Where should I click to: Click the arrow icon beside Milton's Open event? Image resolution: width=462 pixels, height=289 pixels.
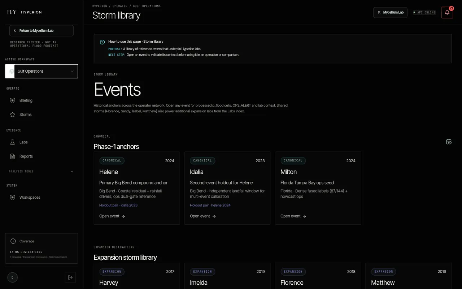pyautogui.click(x=305, y=216)
